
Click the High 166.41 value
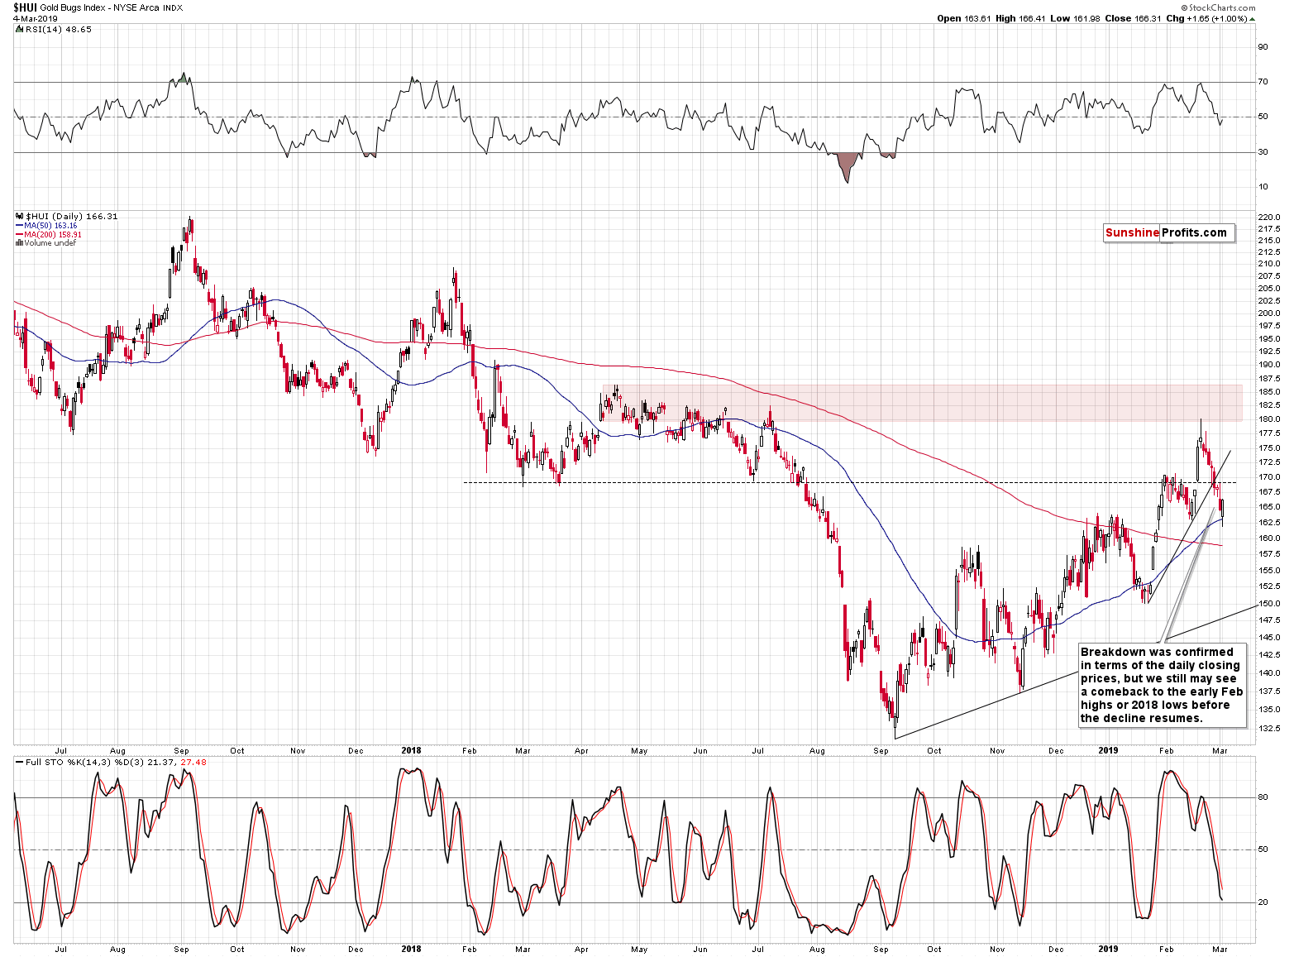coord(1021,18)
